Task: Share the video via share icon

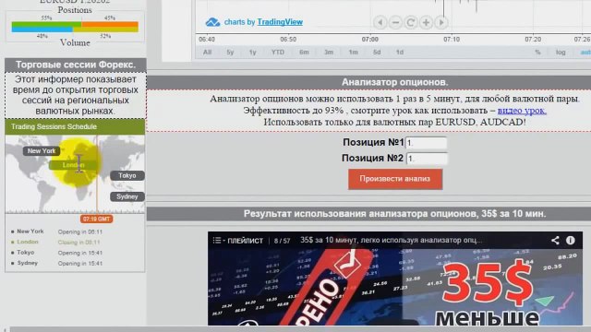Action: [x=555, y=240]
